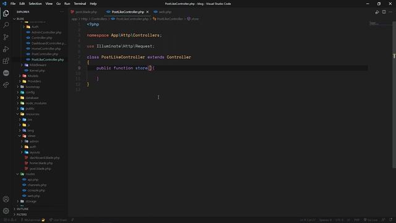Image resolution: width=396 pixels, height=223 pixels.
Task: Click the split editor right icon
Action: pyautogui.click(x=384, y=12)
